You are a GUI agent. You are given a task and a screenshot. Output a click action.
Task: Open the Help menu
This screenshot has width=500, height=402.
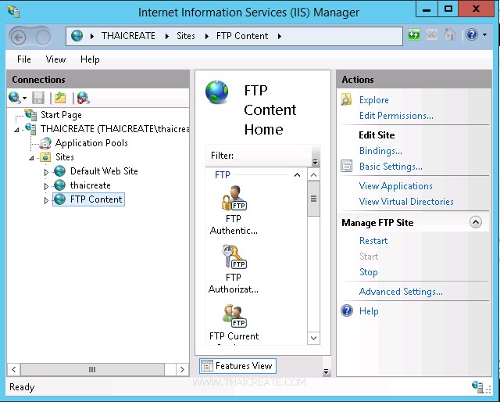(x=90, y=59)
